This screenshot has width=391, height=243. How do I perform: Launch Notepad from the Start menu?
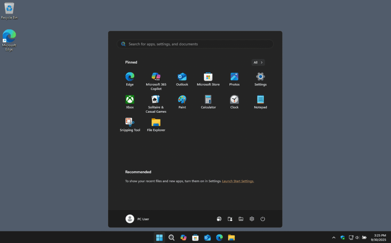[260, 99]
